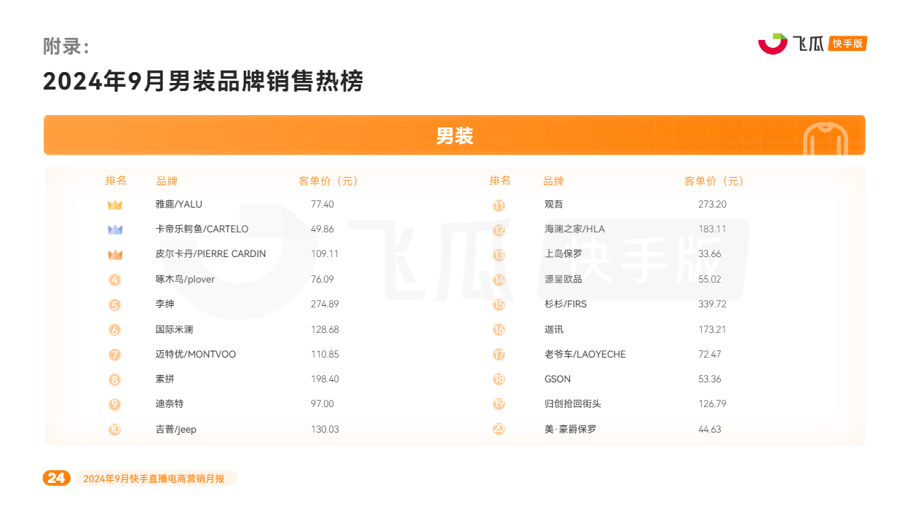Click the brand name 海澜之家/HLA
The image size is (910, 512).
click(x=574, y=229)
